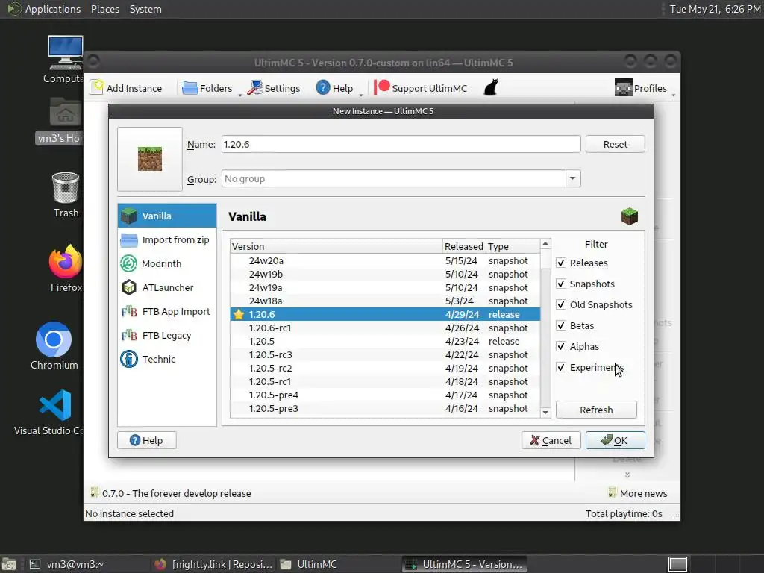Viewport: 764px width, 573px height.
Task: Open dialog Help button
Action: [147, 440]
